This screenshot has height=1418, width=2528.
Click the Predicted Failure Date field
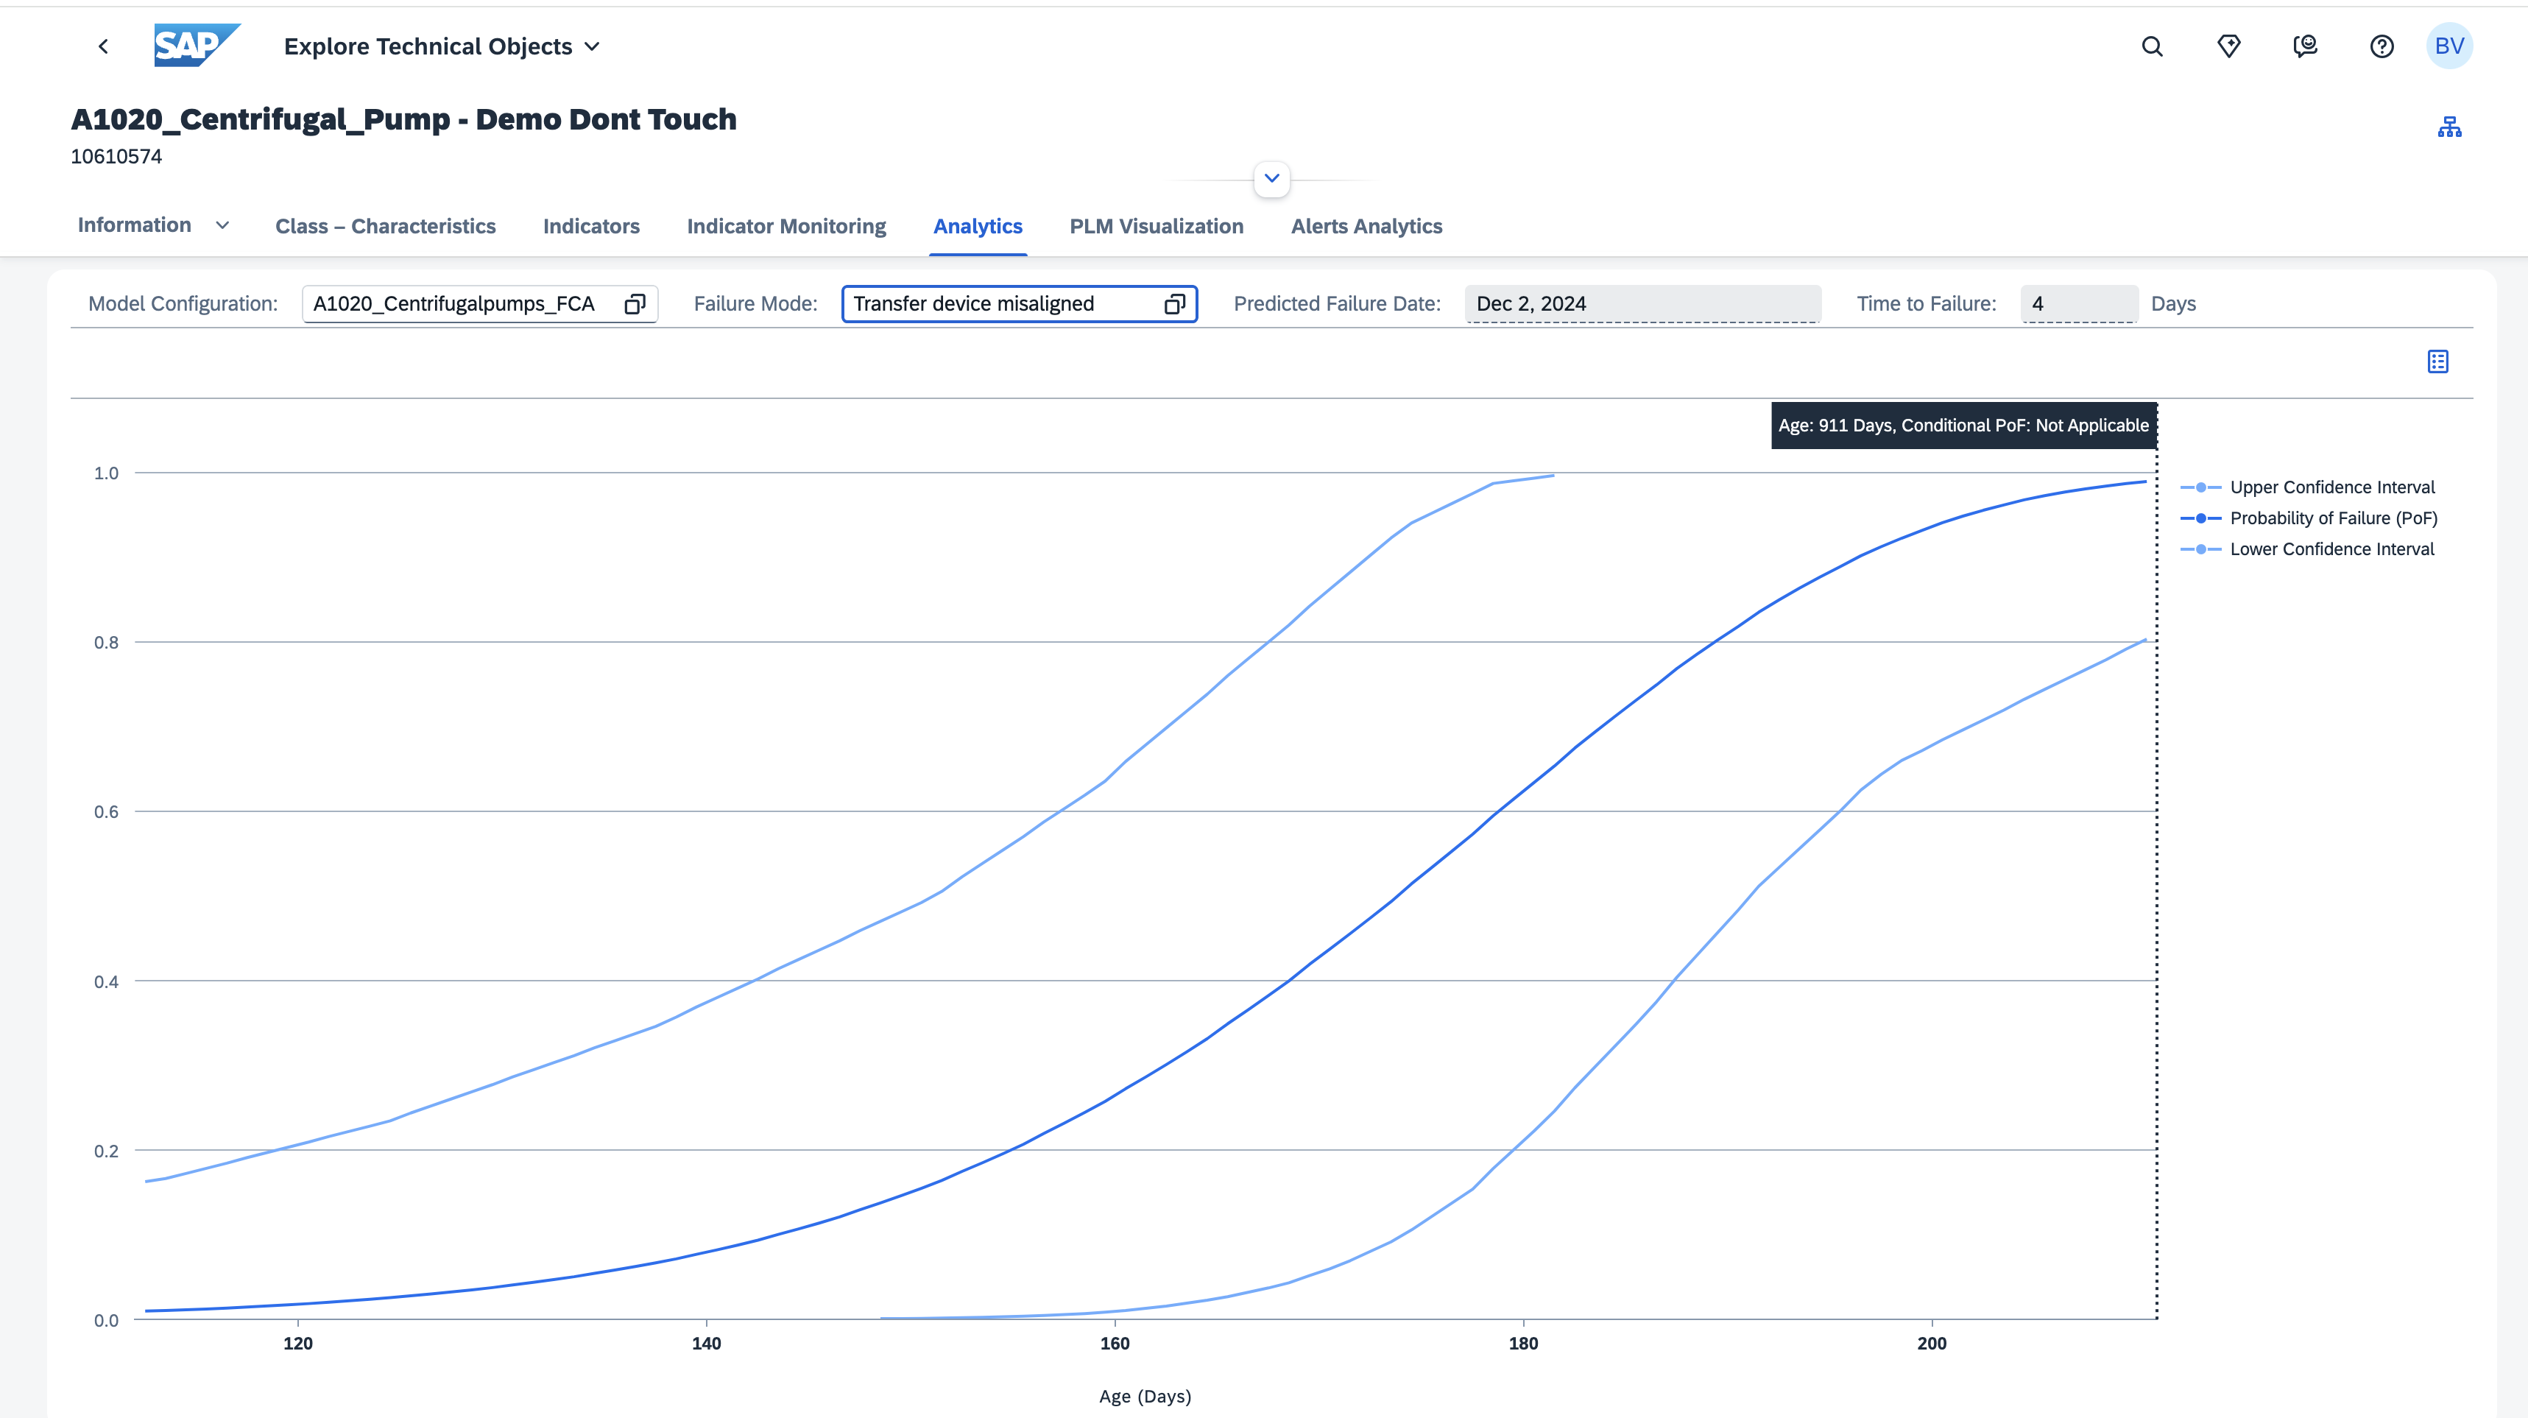click(1642, 304)
